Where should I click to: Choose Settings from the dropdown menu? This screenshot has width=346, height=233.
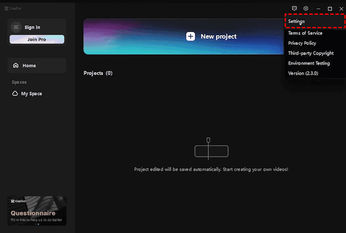point(296,22)
